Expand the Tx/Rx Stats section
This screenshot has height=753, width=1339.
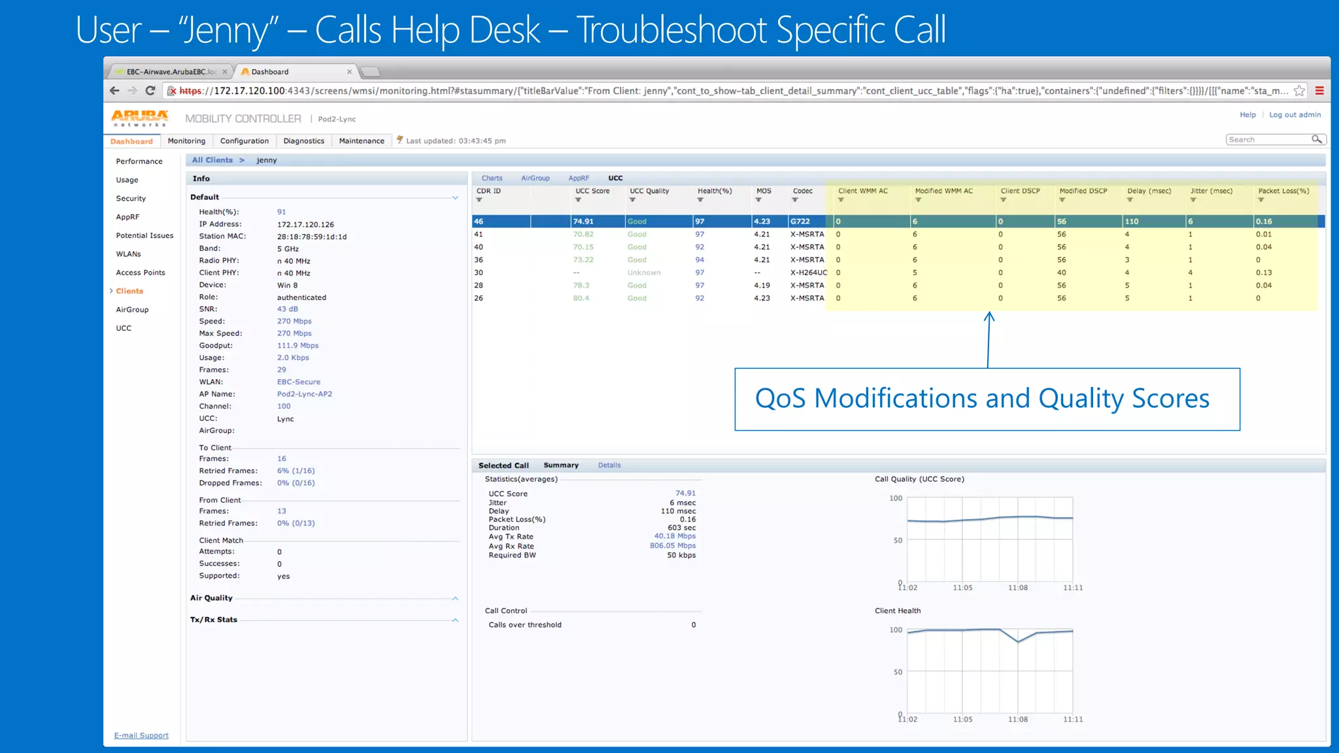(455, 620)
